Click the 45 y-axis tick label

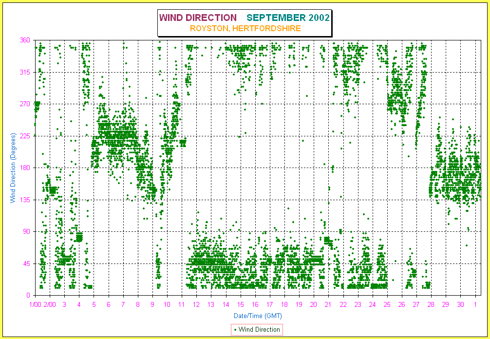[26, 264]
